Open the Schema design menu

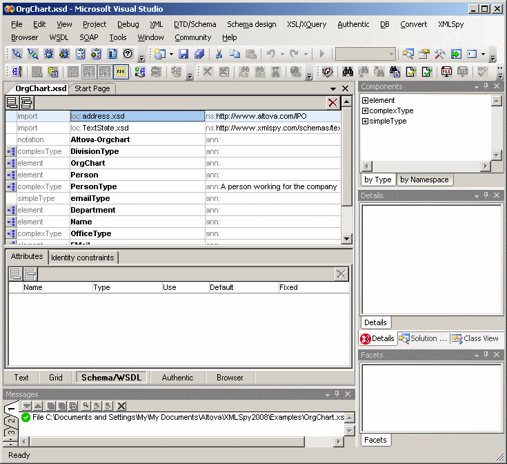251,24
